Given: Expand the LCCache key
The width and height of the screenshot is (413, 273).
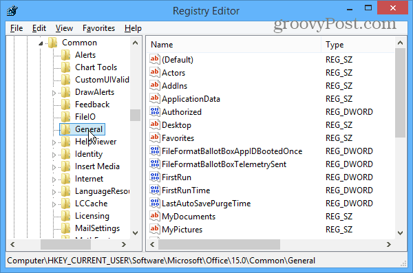Looking at the screenshot, I should [54, 204].
